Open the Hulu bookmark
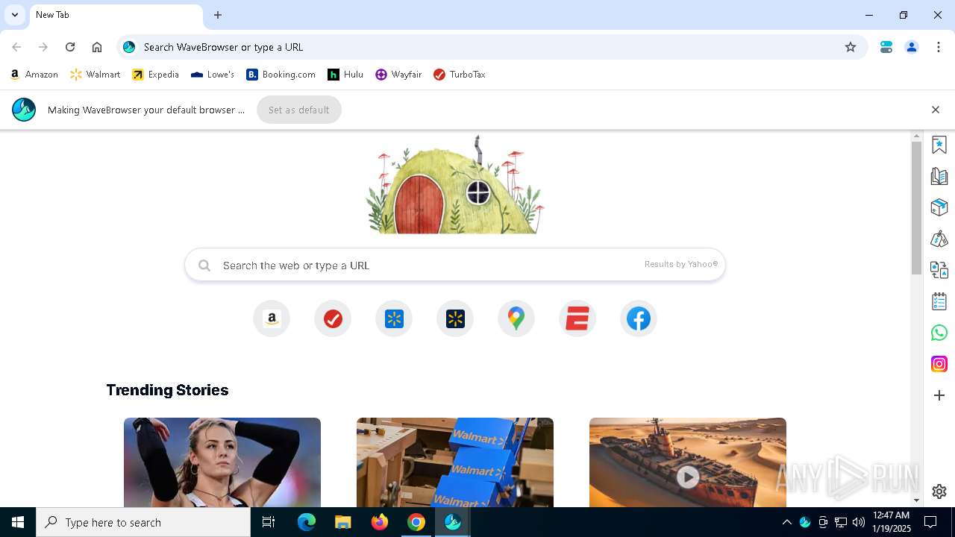The height and width of the screenshot is (537, 955). point(345,75)
